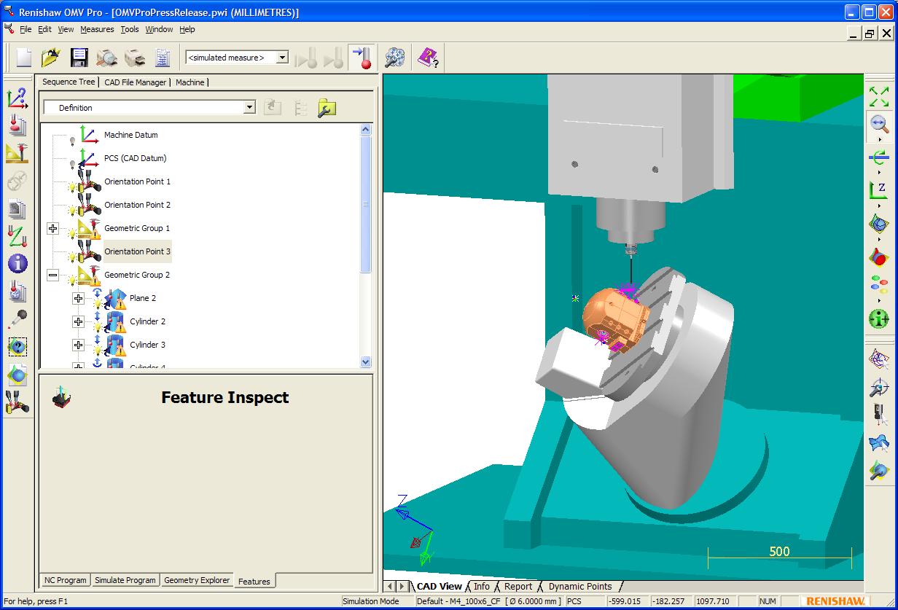
Task: Click the blue surface selection icon
Action: coord(879,442)
